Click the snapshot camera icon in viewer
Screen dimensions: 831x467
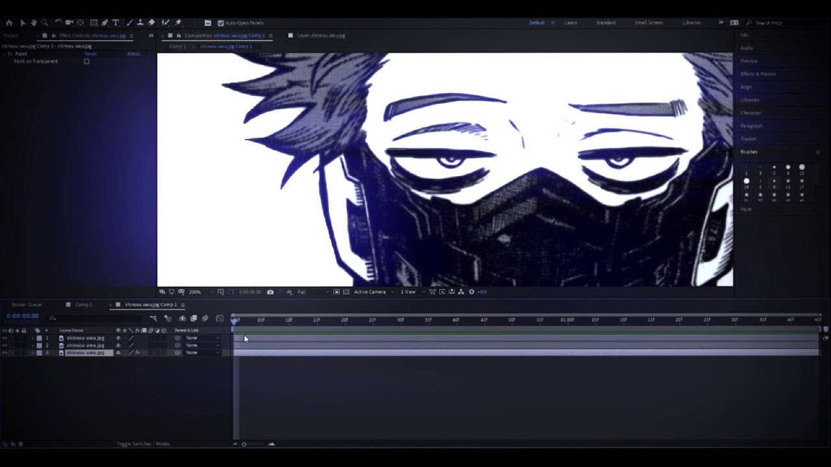click(270, 292)
